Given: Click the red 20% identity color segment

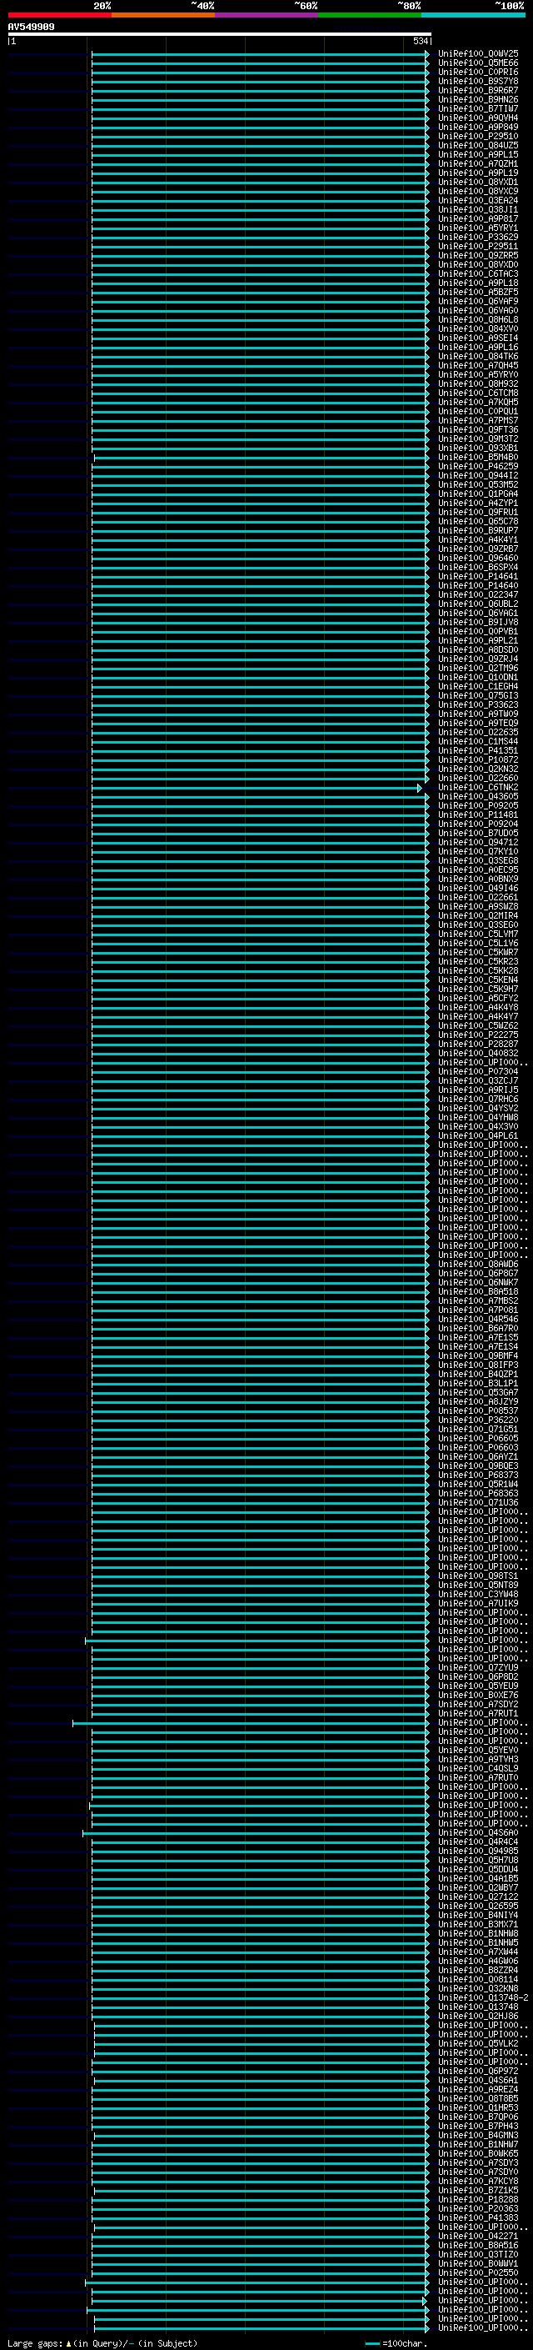Looking at the screenshot, I should [60, 15].
